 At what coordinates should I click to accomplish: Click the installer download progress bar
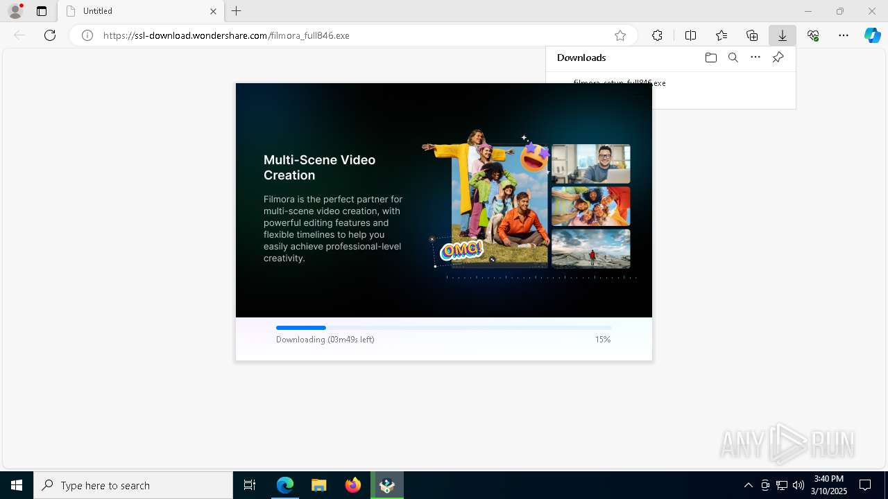click(444, 328)
